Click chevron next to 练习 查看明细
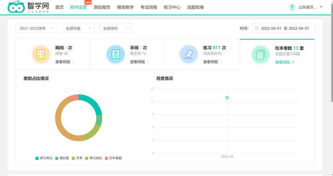333x176 pixels. tap(221, 62)
